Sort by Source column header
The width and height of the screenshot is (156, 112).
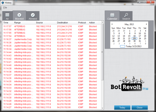point(45,23)
